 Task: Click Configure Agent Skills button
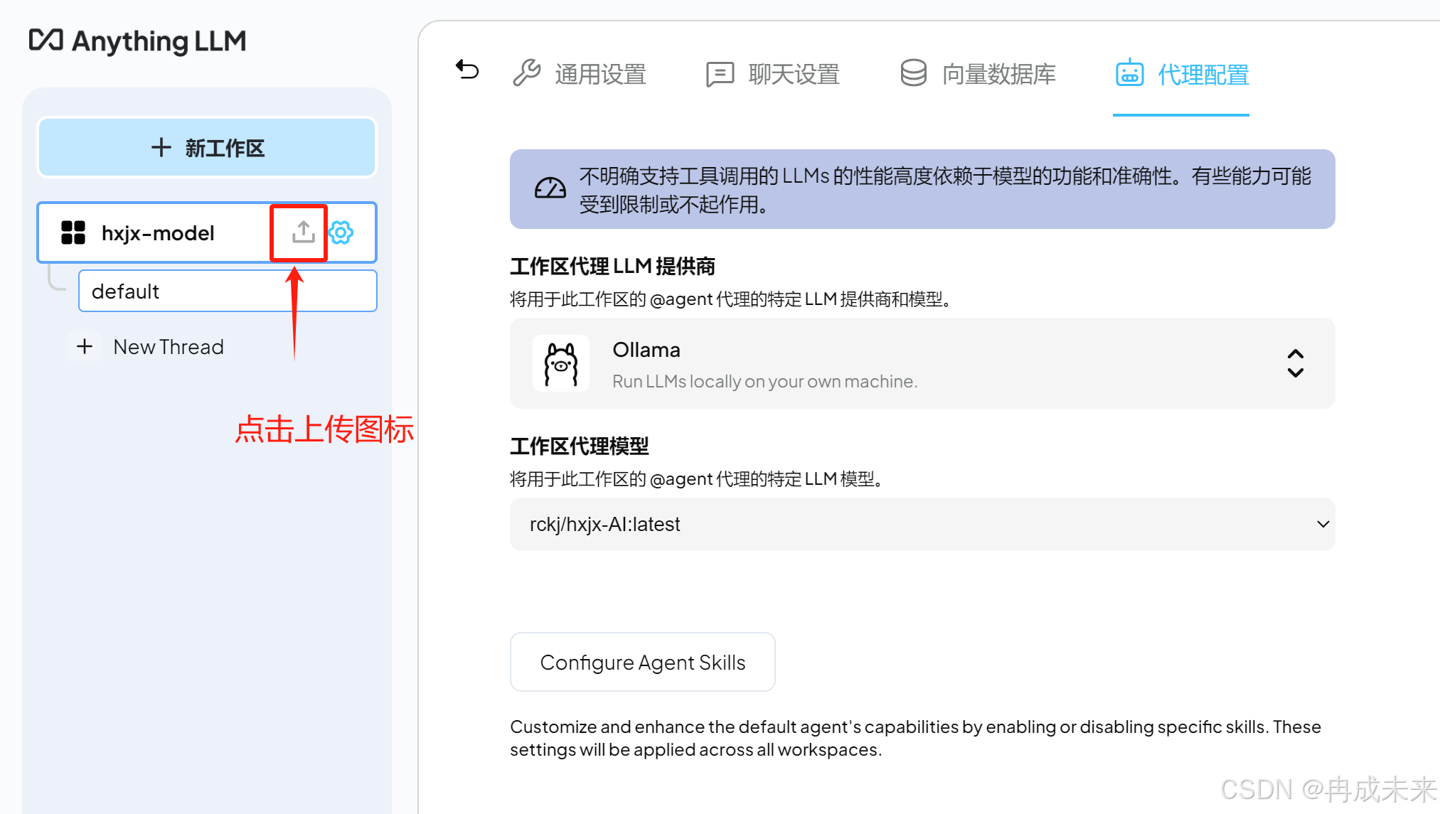pyautogui.click(x=642, y=662)
